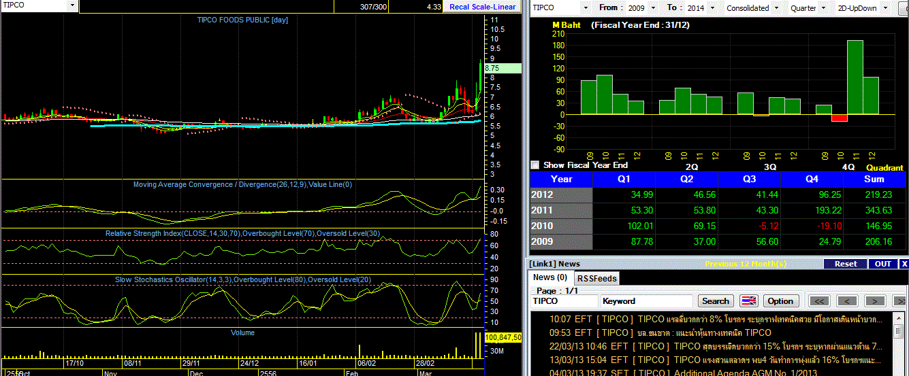Click the Q3 column header
Screen dimensions: 909x376
(x=749, y=180)
